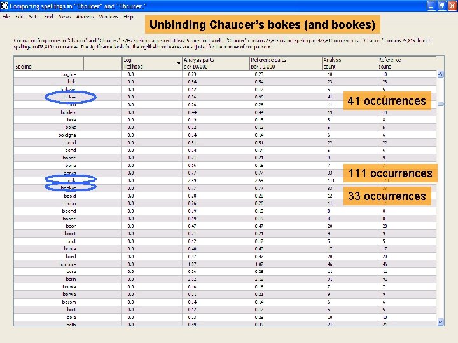The width and height of the screenshot is (458, 343).
Task: Click analysis count 46 cell
Action: 330,264
